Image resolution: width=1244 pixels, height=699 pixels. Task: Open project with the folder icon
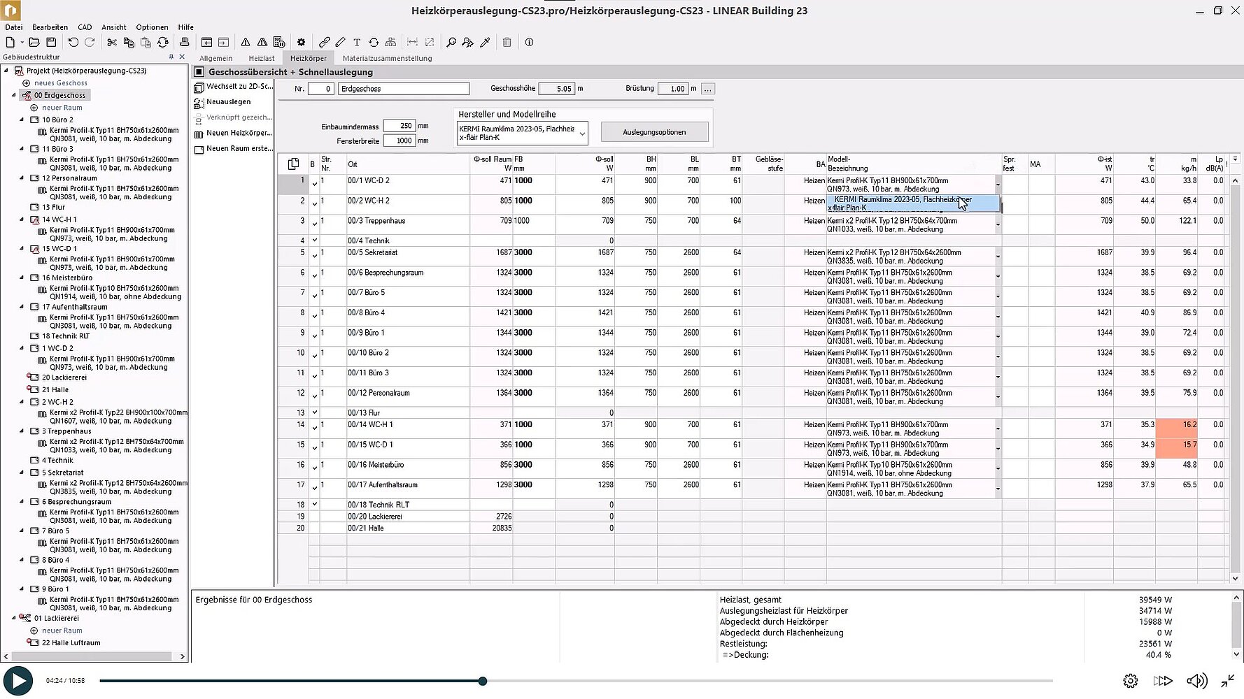point(34,43)
